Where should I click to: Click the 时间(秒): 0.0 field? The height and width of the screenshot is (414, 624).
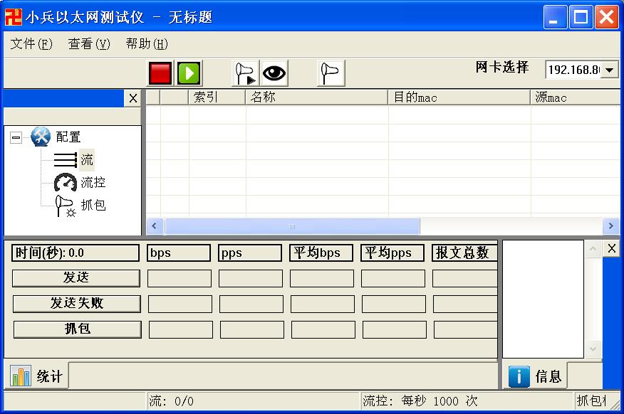[x=76, y=253]
